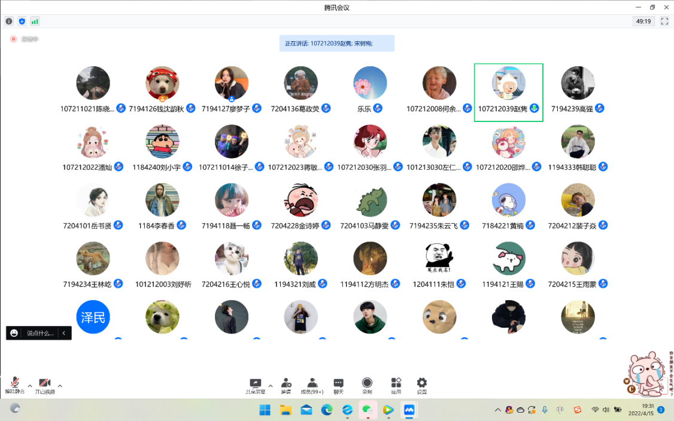Expand share screen options arrow

coord(271,385)
